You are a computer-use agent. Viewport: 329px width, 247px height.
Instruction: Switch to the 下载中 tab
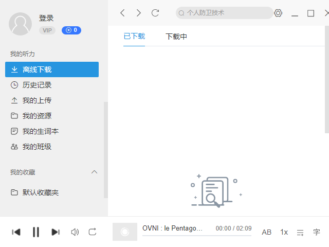[x=176, y=37]
